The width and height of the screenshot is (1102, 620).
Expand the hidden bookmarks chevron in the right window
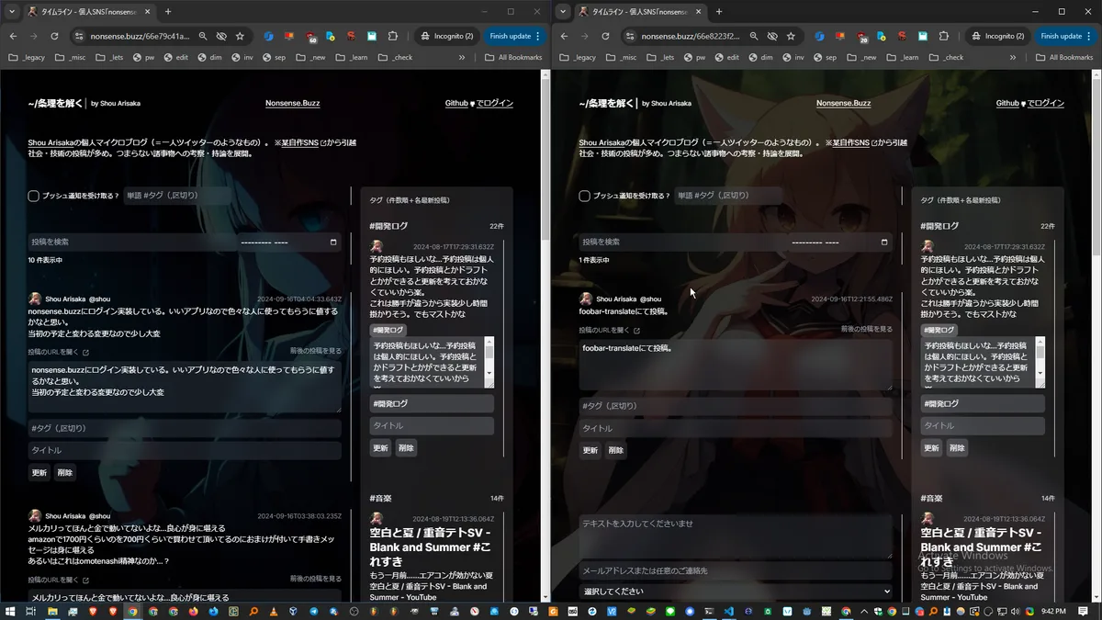[x=1013, y=57]
